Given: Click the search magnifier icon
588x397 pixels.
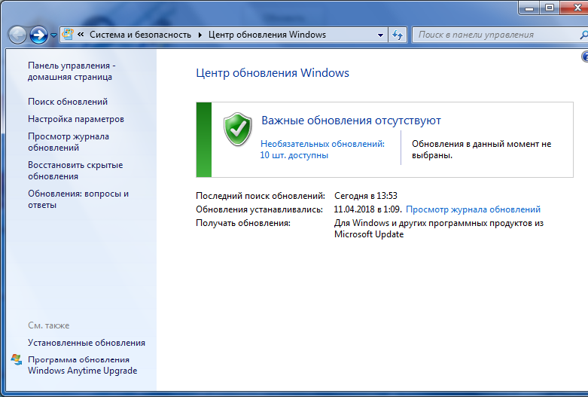Looking at the screenshot, I should click(583, 35).
